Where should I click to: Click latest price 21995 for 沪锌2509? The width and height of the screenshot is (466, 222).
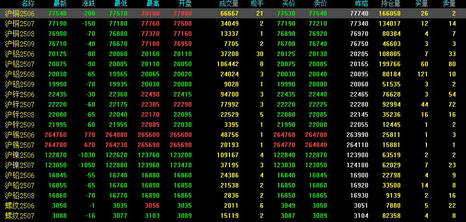coord(57,125)
